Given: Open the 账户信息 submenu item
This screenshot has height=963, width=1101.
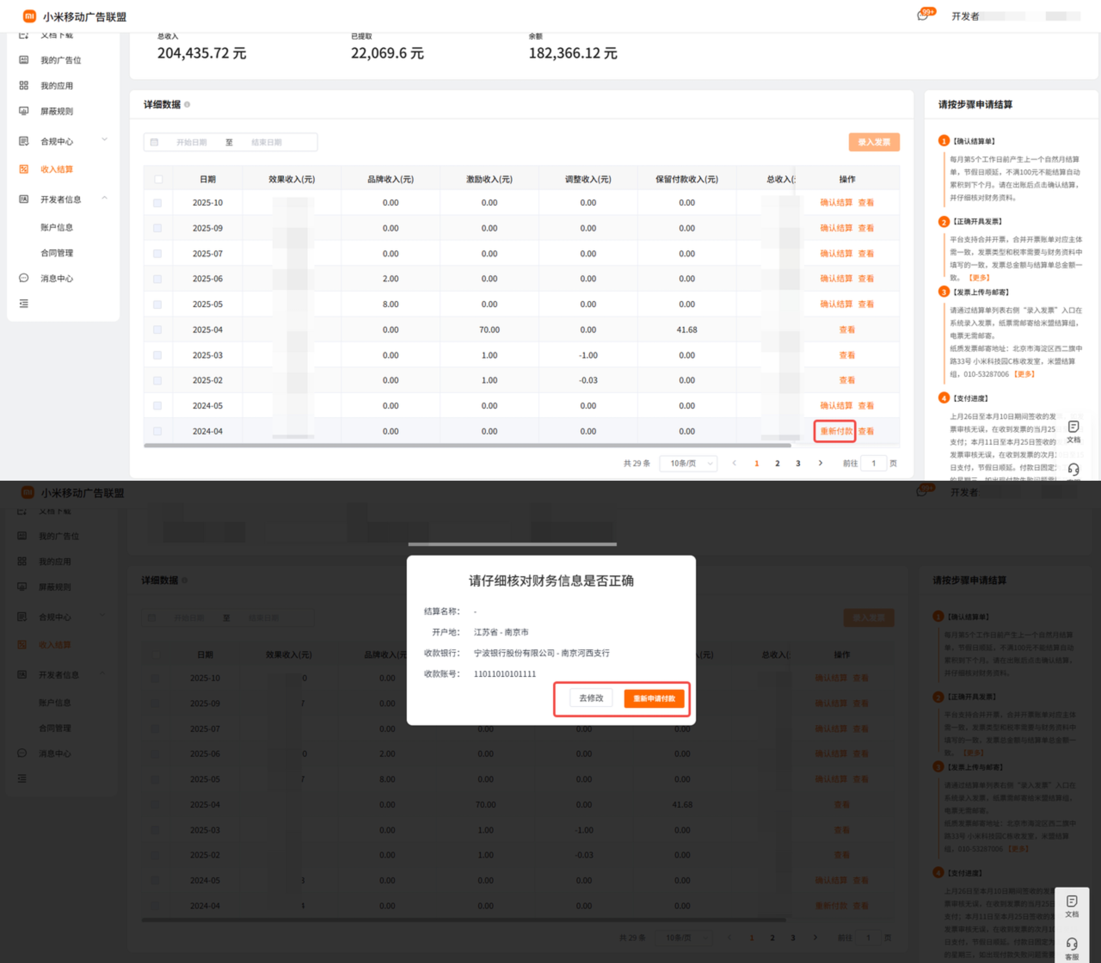Looking at the screenshot, I should tap(56, 227).
